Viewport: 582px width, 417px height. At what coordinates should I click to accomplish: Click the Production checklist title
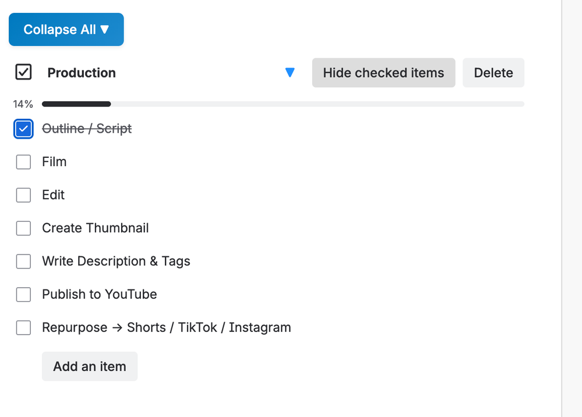[x=82, y=73]
